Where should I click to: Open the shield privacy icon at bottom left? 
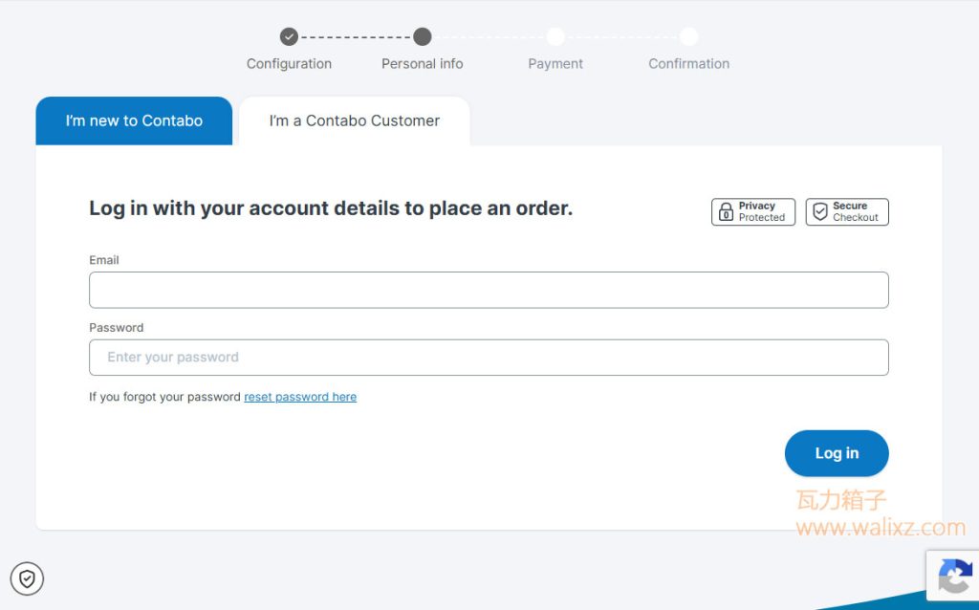27,578
